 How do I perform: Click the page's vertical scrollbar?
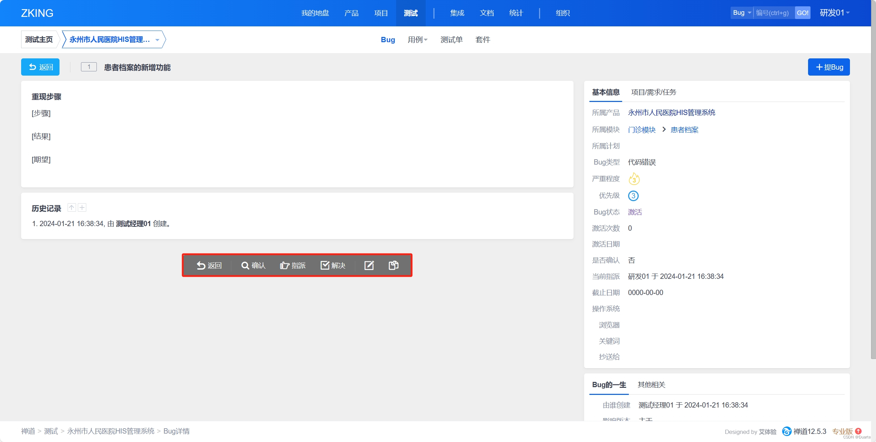(x=873, y=176)
